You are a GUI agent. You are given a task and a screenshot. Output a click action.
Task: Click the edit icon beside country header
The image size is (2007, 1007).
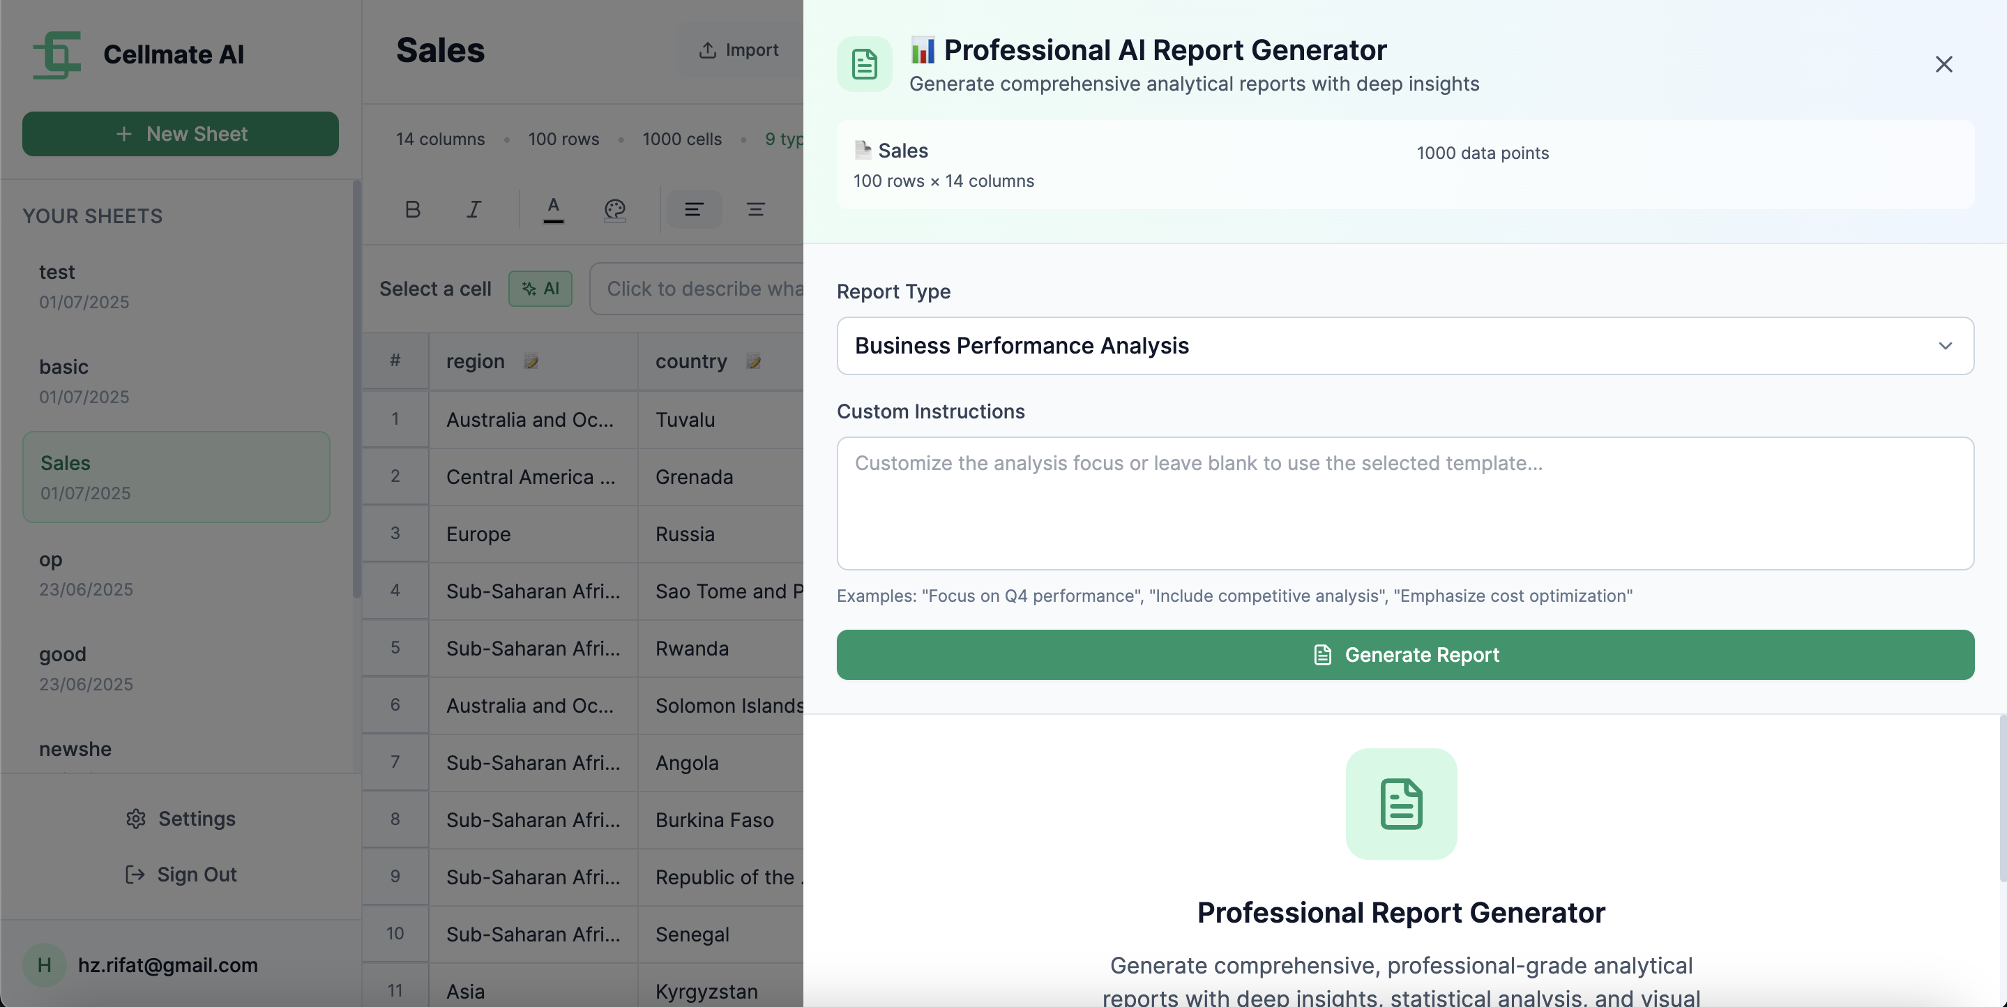(753, 362)
